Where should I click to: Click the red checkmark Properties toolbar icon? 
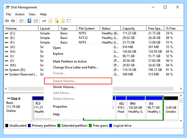click(50, 21)
